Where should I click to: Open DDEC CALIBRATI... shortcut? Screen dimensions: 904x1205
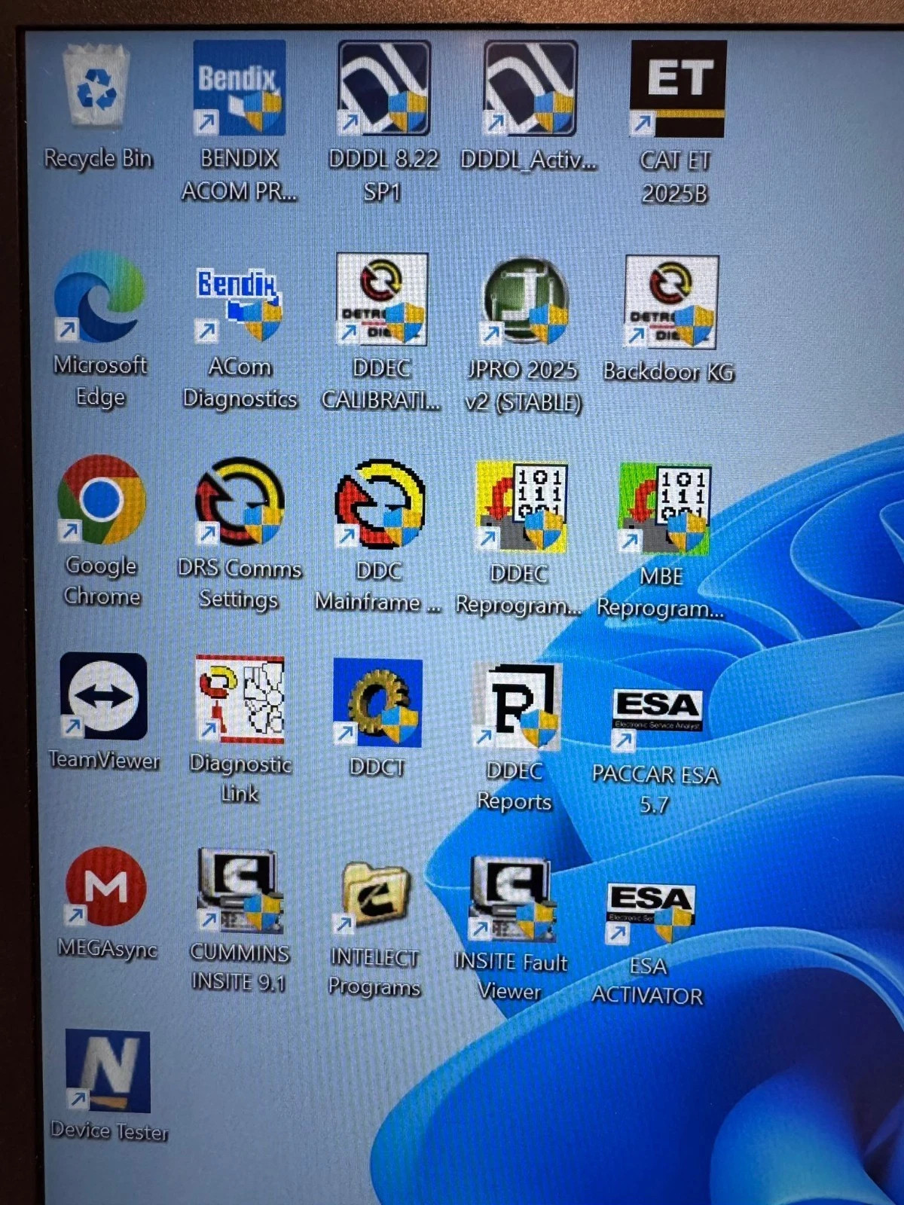pos(382,299)
